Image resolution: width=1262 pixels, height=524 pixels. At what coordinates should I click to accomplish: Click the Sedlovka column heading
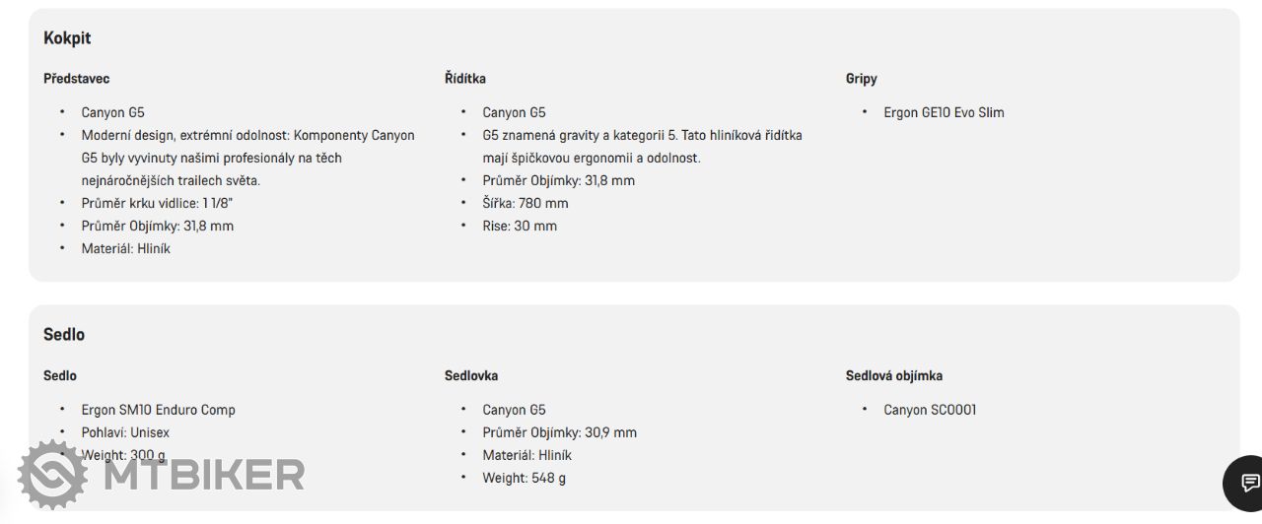[471, 375]
